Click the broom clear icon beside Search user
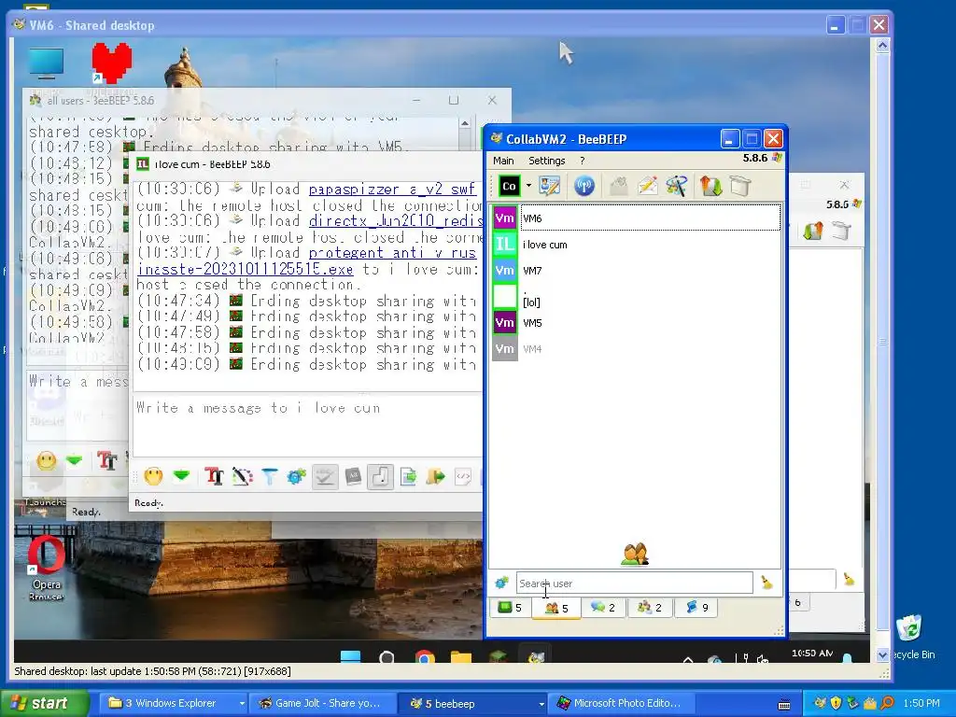Viewport: 956px width, 717px height. (x=766, y=583)
